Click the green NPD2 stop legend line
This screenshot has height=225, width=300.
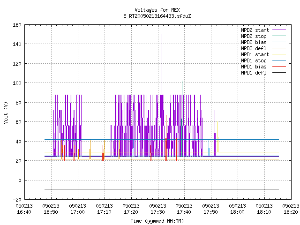[x=279, y=36]
